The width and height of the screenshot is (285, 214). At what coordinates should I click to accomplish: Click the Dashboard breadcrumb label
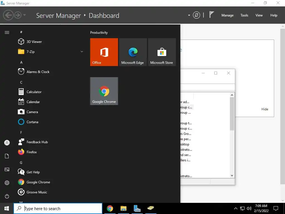pos(104,16)
